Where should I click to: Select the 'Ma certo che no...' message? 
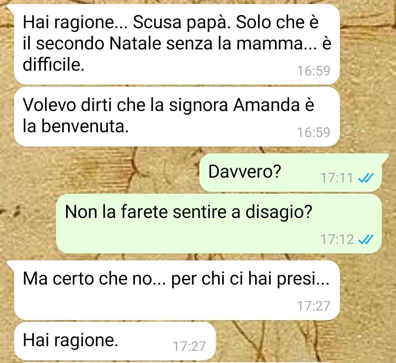tap(177, 290)
